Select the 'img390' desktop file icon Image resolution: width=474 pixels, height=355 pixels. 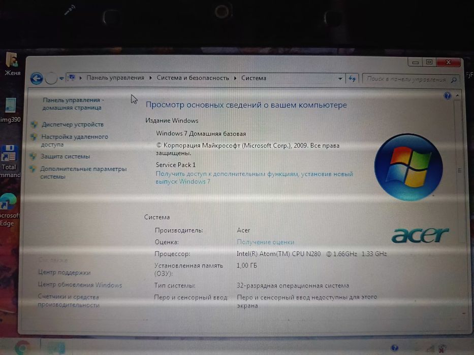[11, 110]
